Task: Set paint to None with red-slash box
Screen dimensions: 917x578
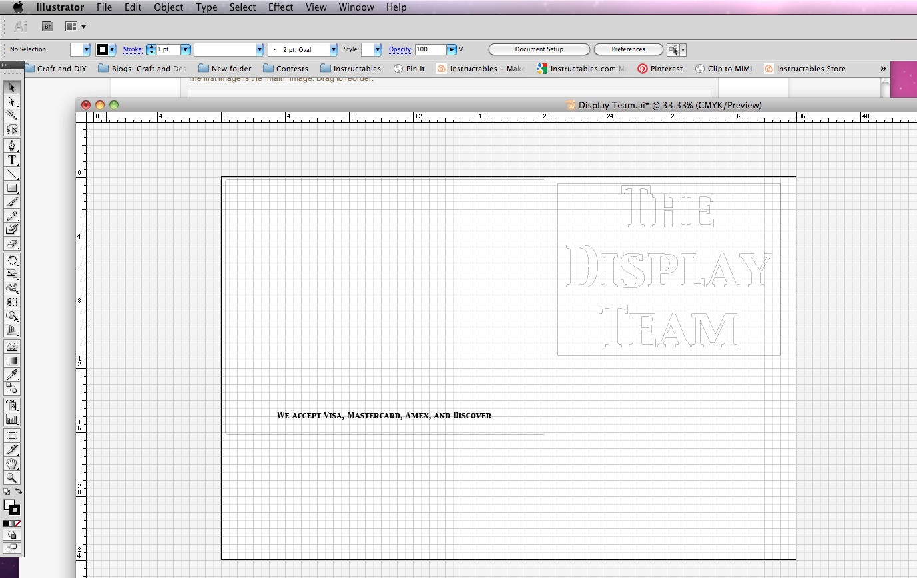Action: [18, 523]
